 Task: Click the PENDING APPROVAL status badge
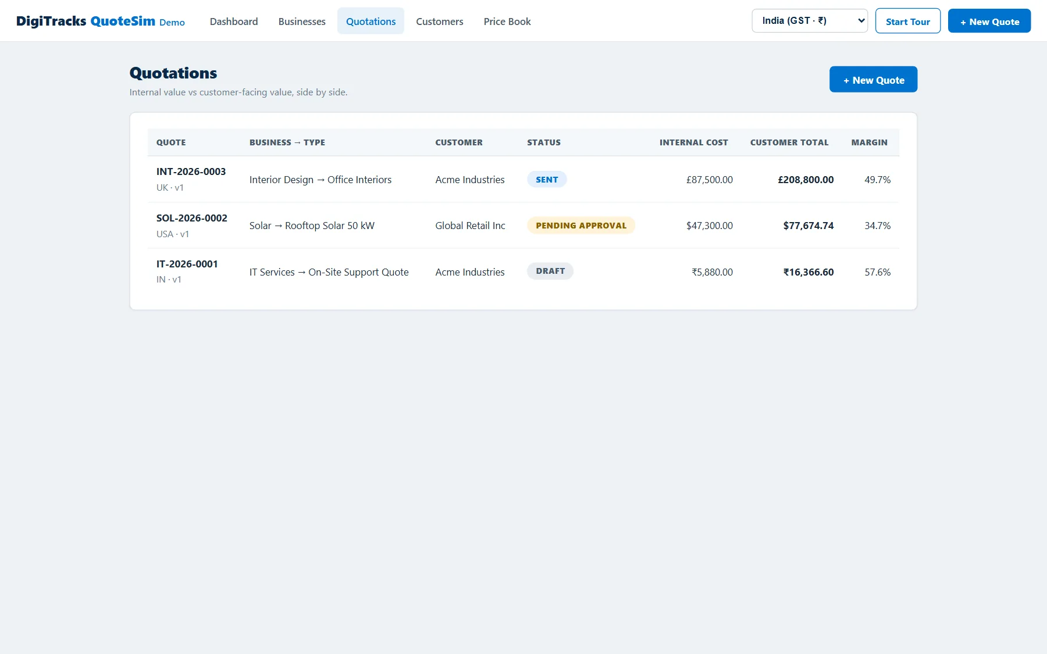point(581,226)
